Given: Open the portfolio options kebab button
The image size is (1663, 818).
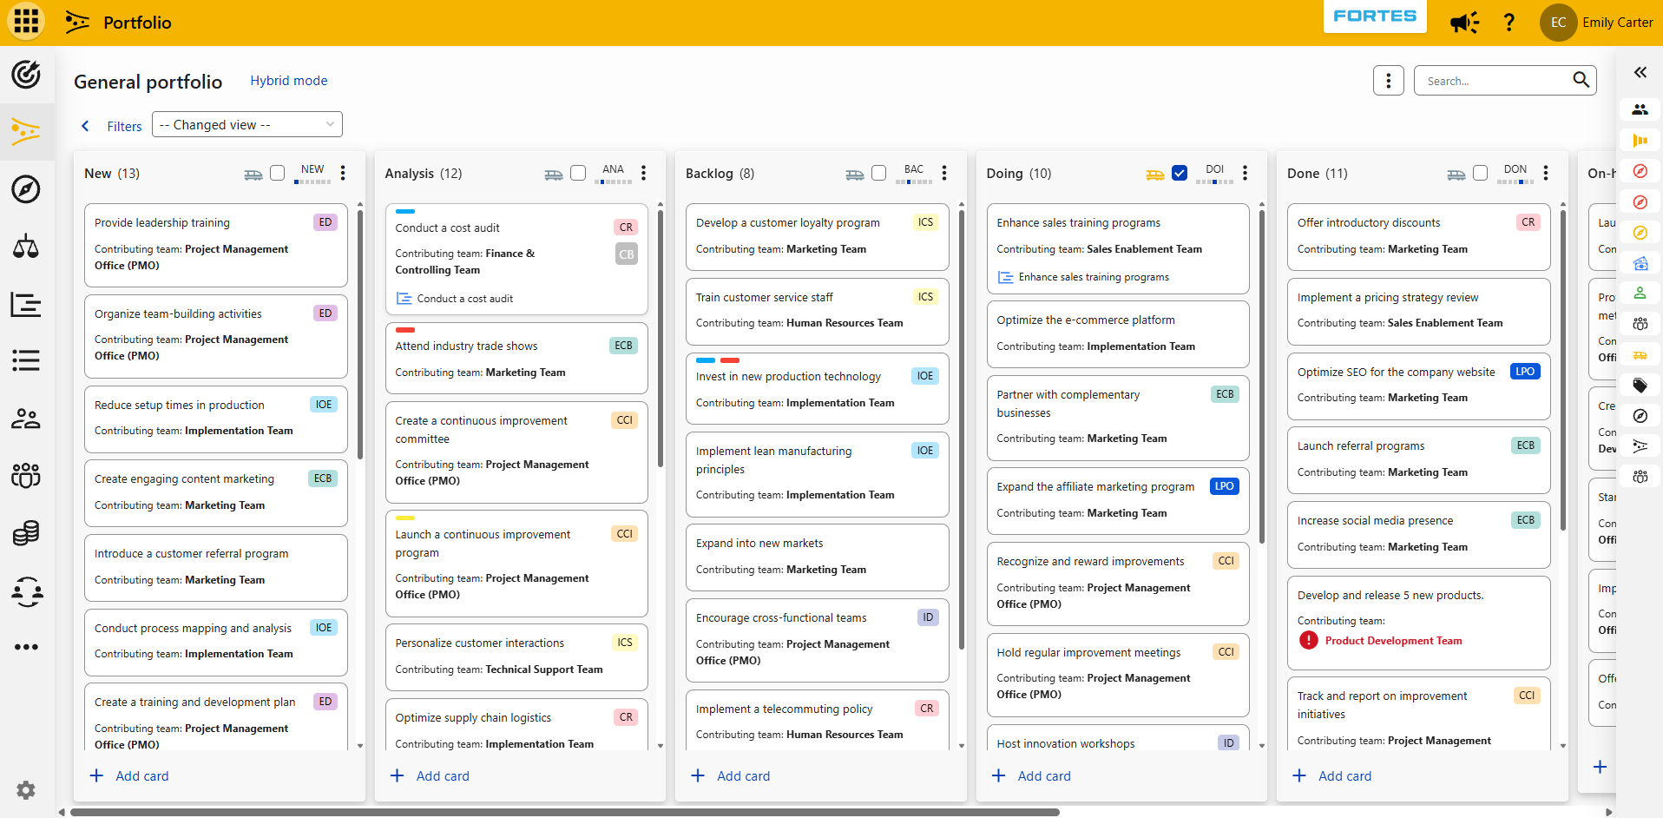Looking at the screenshot, I should [x=1389, y=81].
